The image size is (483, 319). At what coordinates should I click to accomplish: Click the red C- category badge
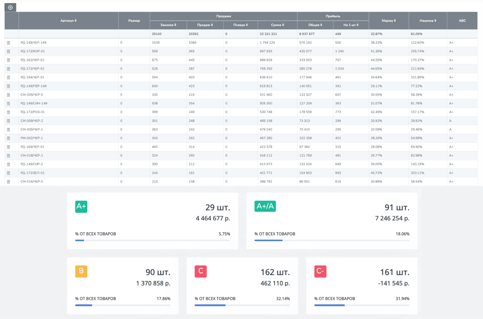pos(320,271)
